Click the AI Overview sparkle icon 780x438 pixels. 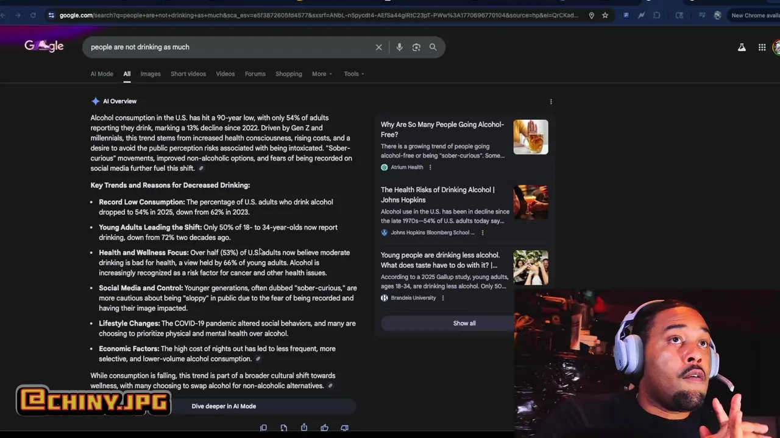(x=95, y=101)
